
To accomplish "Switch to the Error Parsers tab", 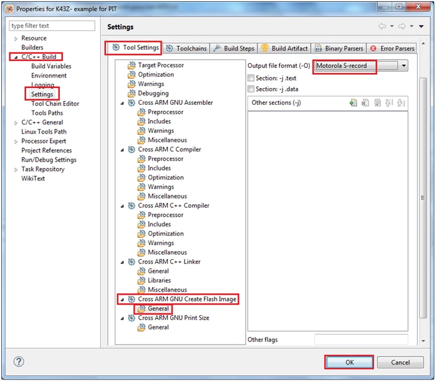I will pyautogui.click(x=392, y=48).
